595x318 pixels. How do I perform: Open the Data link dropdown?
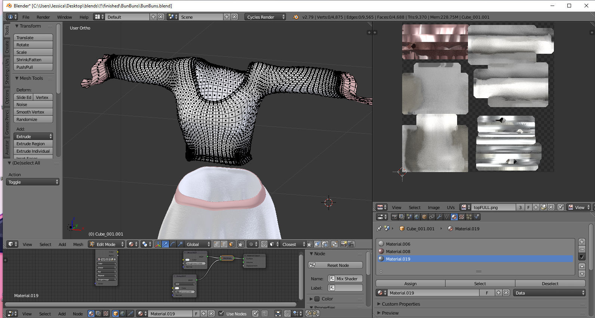tap(549, 293)
